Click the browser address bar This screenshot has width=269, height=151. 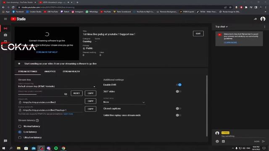[x=120, y=8]
